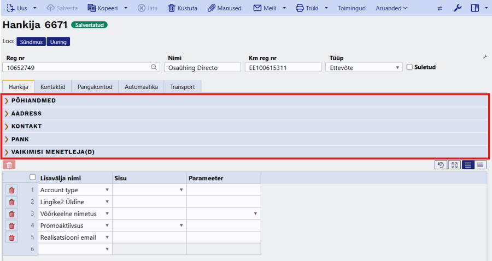Open the Võõrkeelne nimetus name dropdown

[107, 213]
